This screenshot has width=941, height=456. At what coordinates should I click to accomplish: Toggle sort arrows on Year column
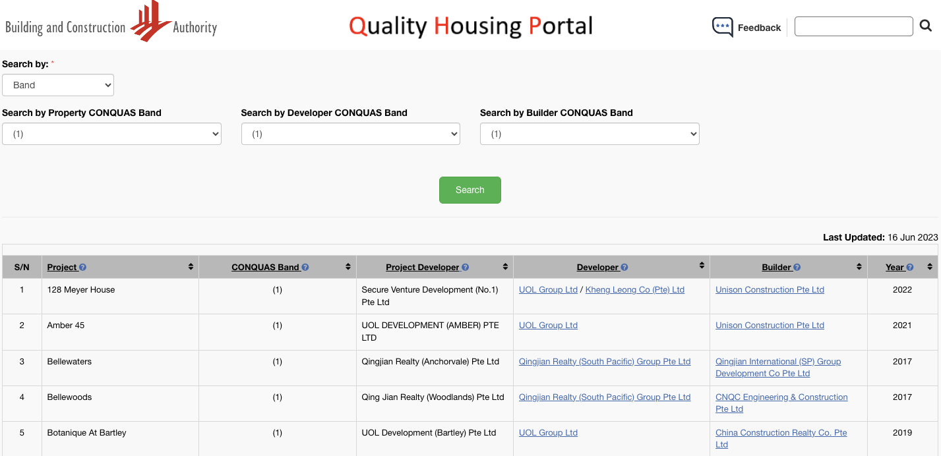(x=930, y=267)
